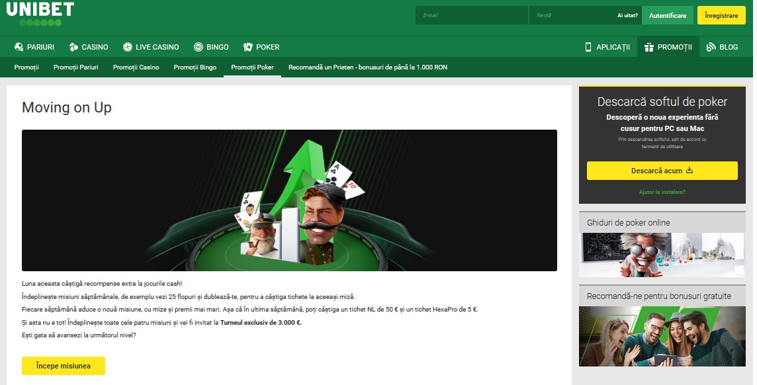Click the Descarcă softul de poker heading
This screenshot has width=757, height=385.
[x=662, y=102]
